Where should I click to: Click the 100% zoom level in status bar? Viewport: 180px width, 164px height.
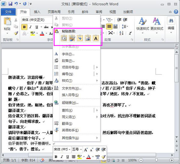(132, 160)
